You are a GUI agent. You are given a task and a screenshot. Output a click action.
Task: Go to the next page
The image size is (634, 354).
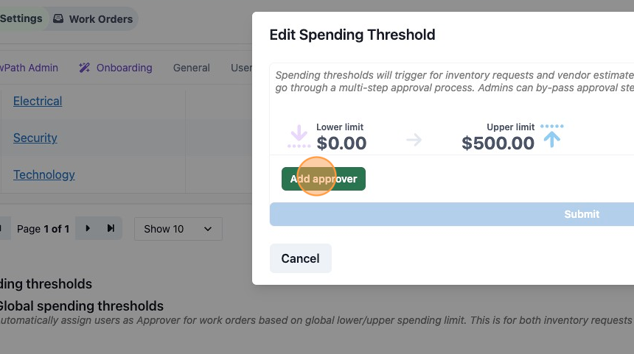click(87, 228)
